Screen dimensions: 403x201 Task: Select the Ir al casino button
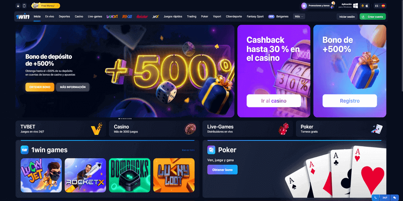[274, 101]
